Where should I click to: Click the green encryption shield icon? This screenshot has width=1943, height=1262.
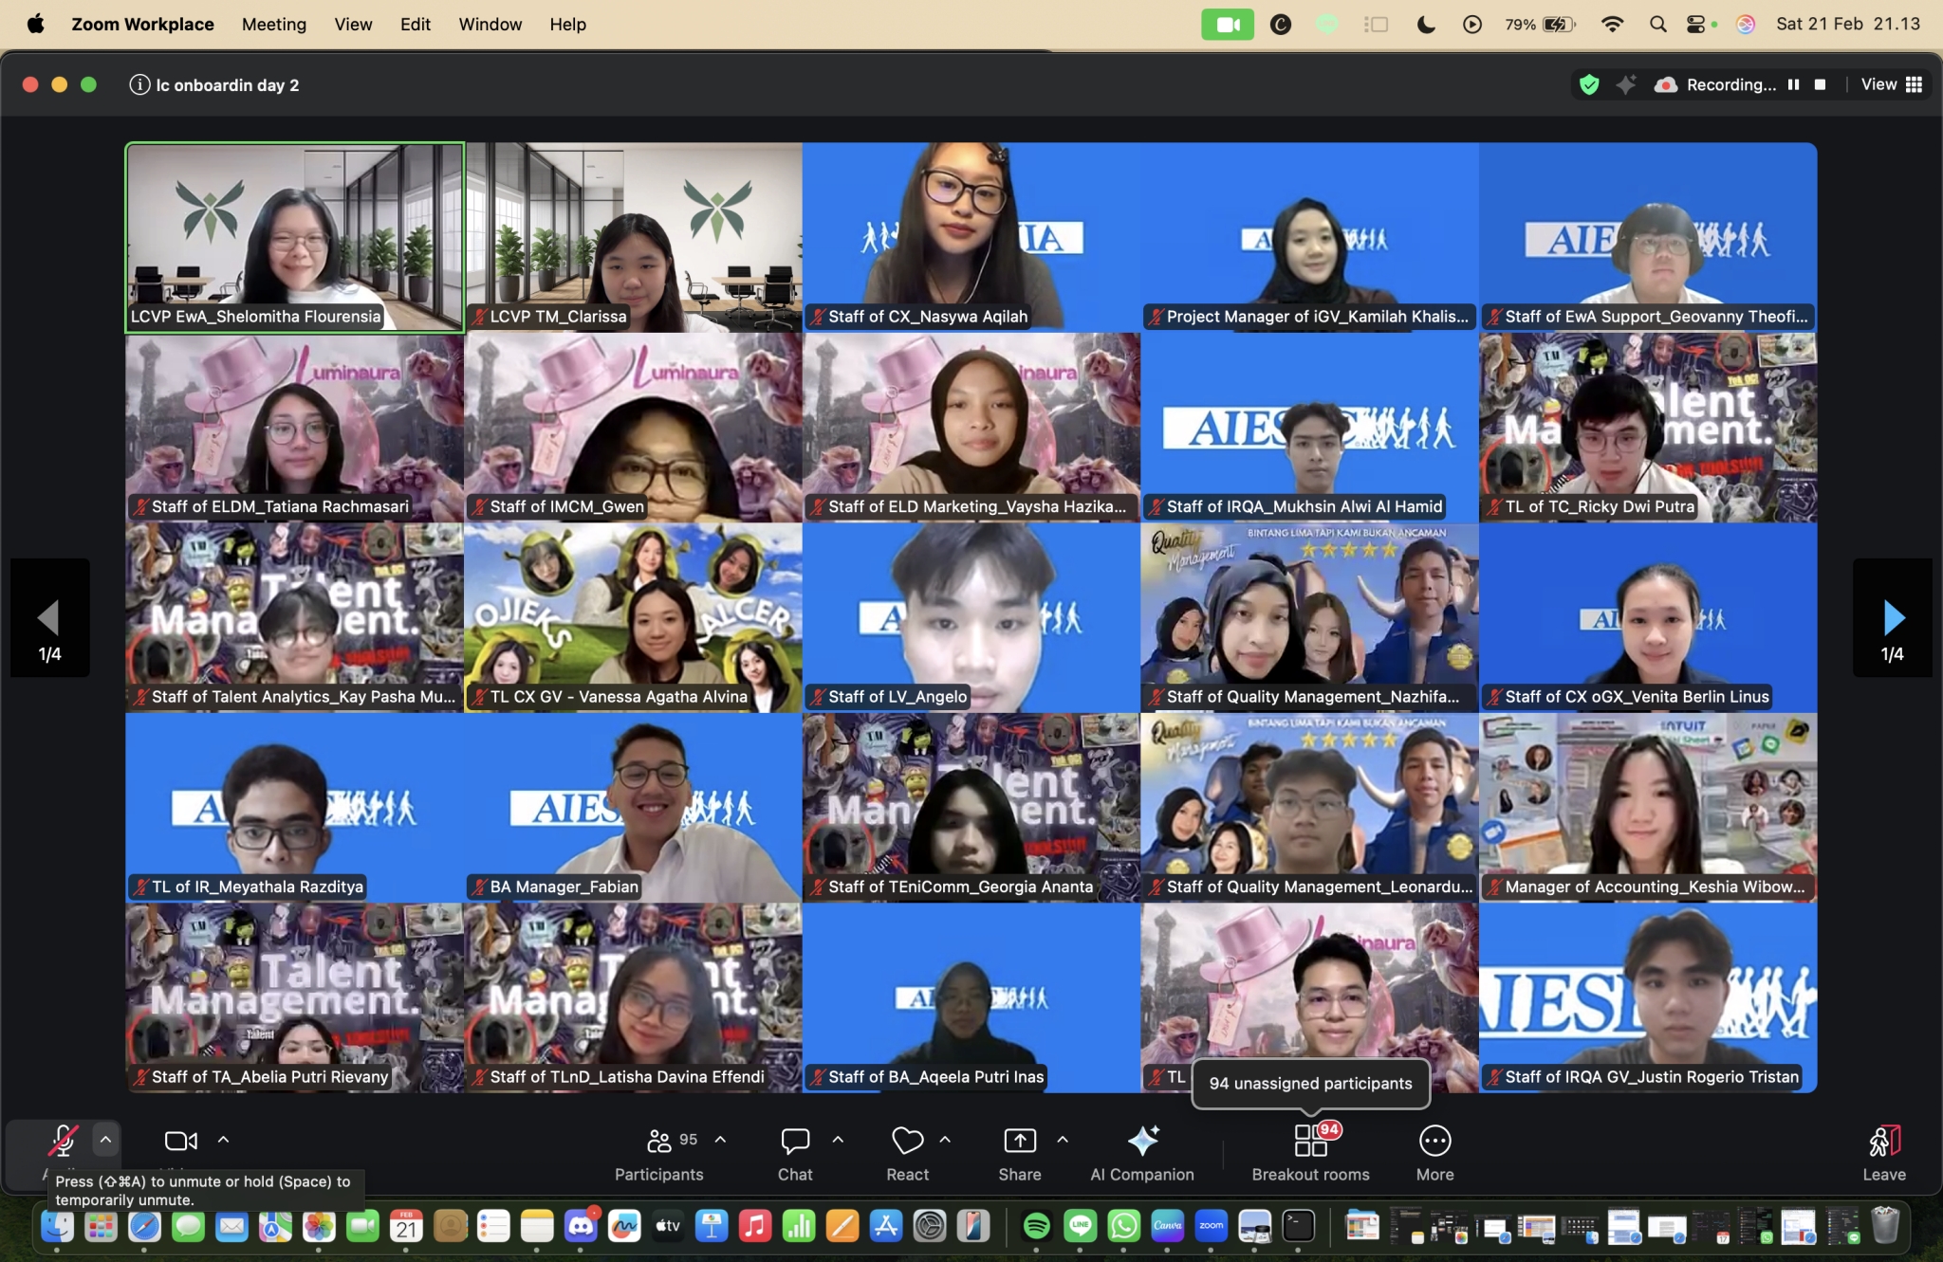click(x=1589, y=85)
